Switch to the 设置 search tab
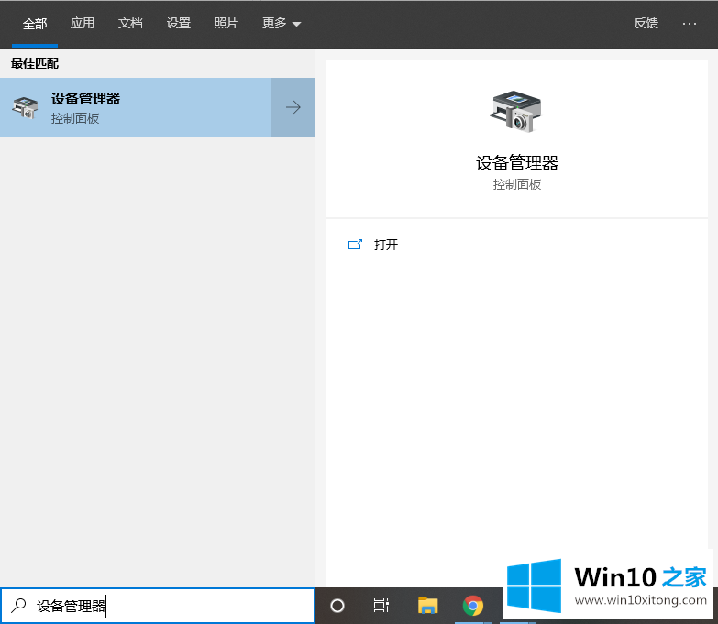This screenshot has width=718, height=624. click(x=179, y=23)
